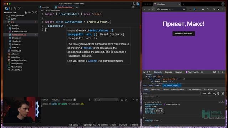Toggle the .cls class editor
The image size is (228, 128).
(209, 94)
